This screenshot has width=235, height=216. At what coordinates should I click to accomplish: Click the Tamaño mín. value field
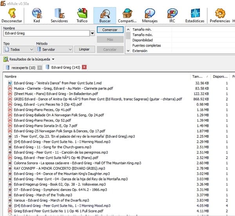[x=203, y=29]
